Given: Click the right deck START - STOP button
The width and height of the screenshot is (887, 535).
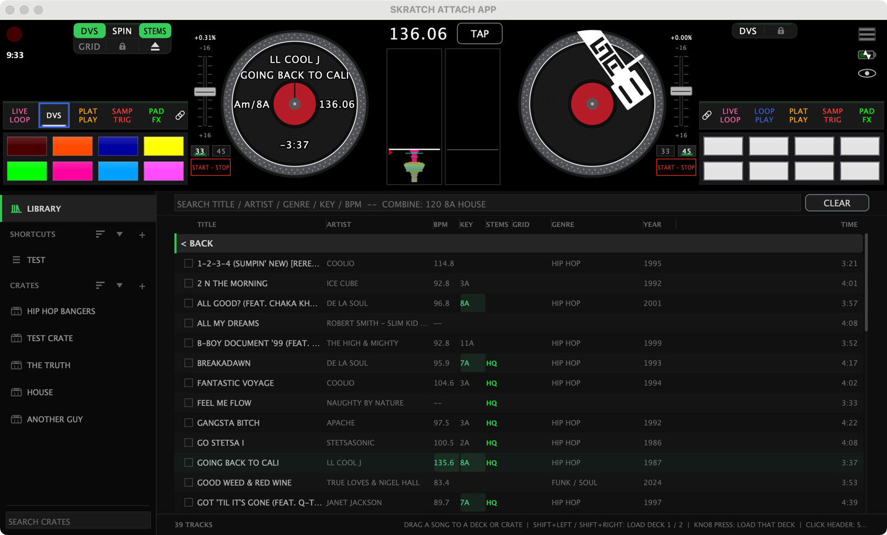Looking at the screenshot, I should (676, 167).
